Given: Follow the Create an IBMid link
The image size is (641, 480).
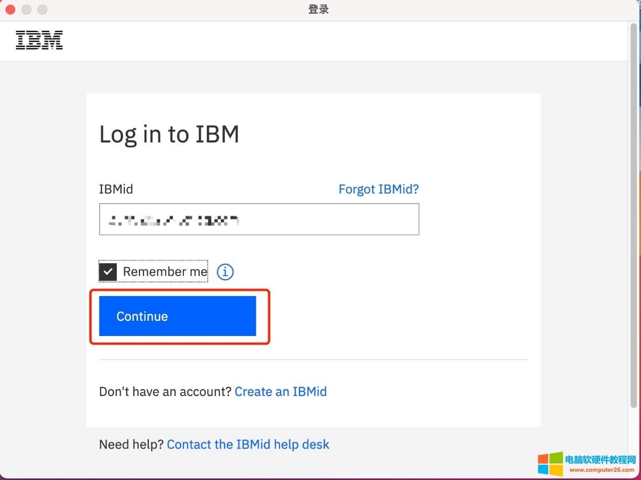Looking at the screenshot, I should tap(281, 392).
